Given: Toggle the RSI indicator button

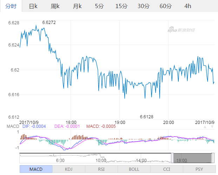Looking at the screenshot, I should [x=101, y=169].
